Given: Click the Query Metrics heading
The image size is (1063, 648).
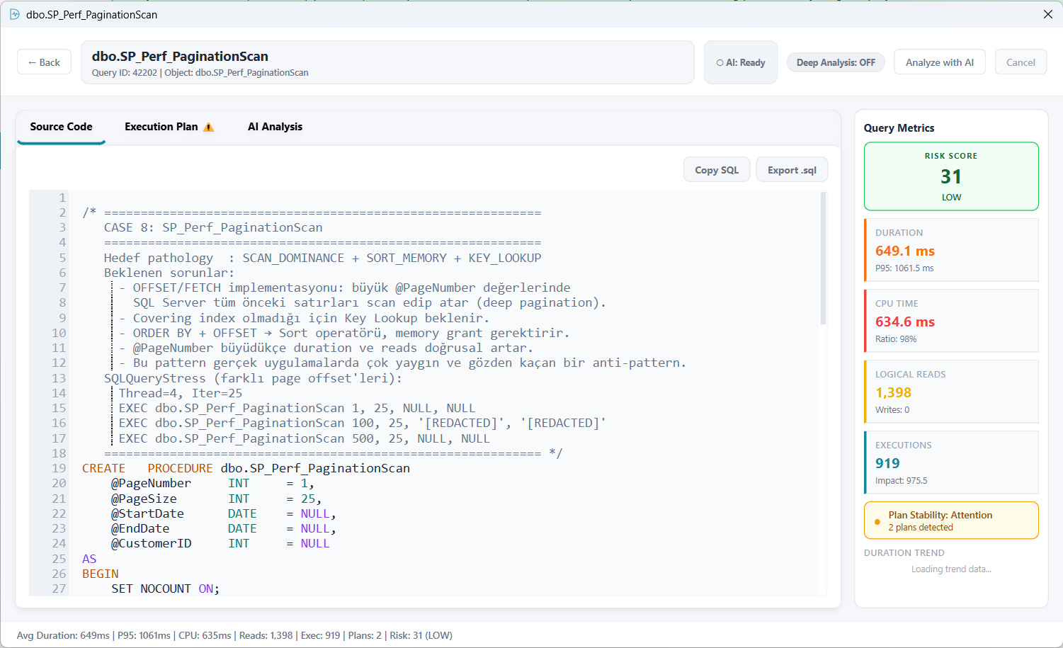Looking at the screenshot, I should (899, 128).
